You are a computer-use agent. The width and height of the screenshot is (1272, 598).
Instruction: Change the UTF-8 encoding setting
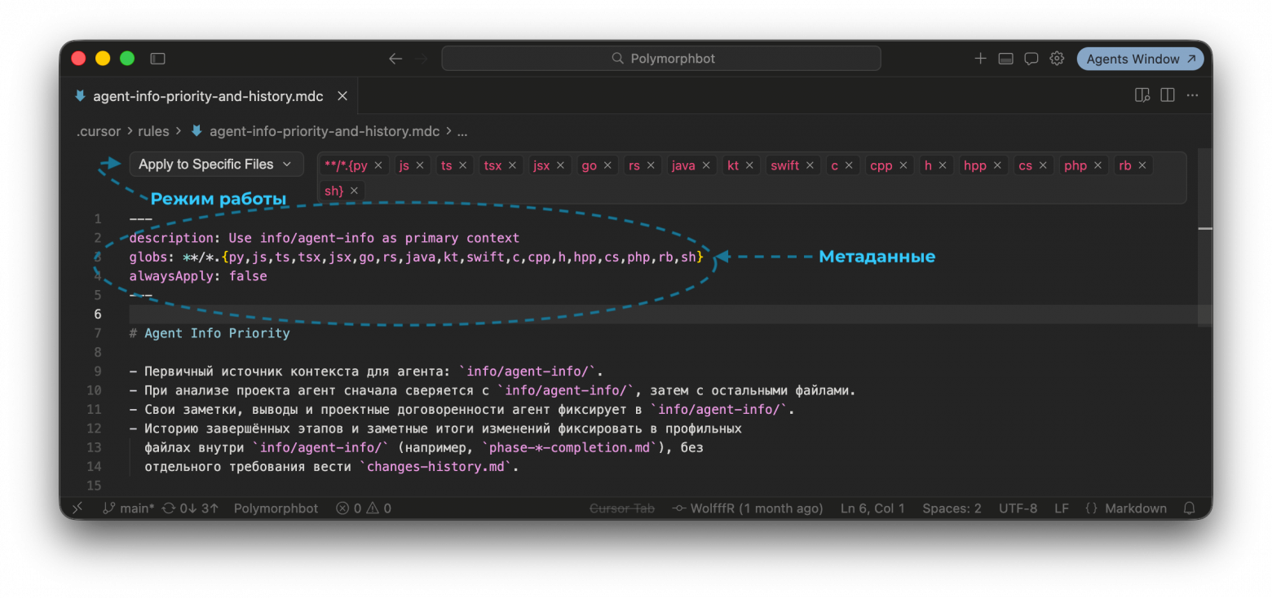pyautogui.click(x=1018, y=508)
